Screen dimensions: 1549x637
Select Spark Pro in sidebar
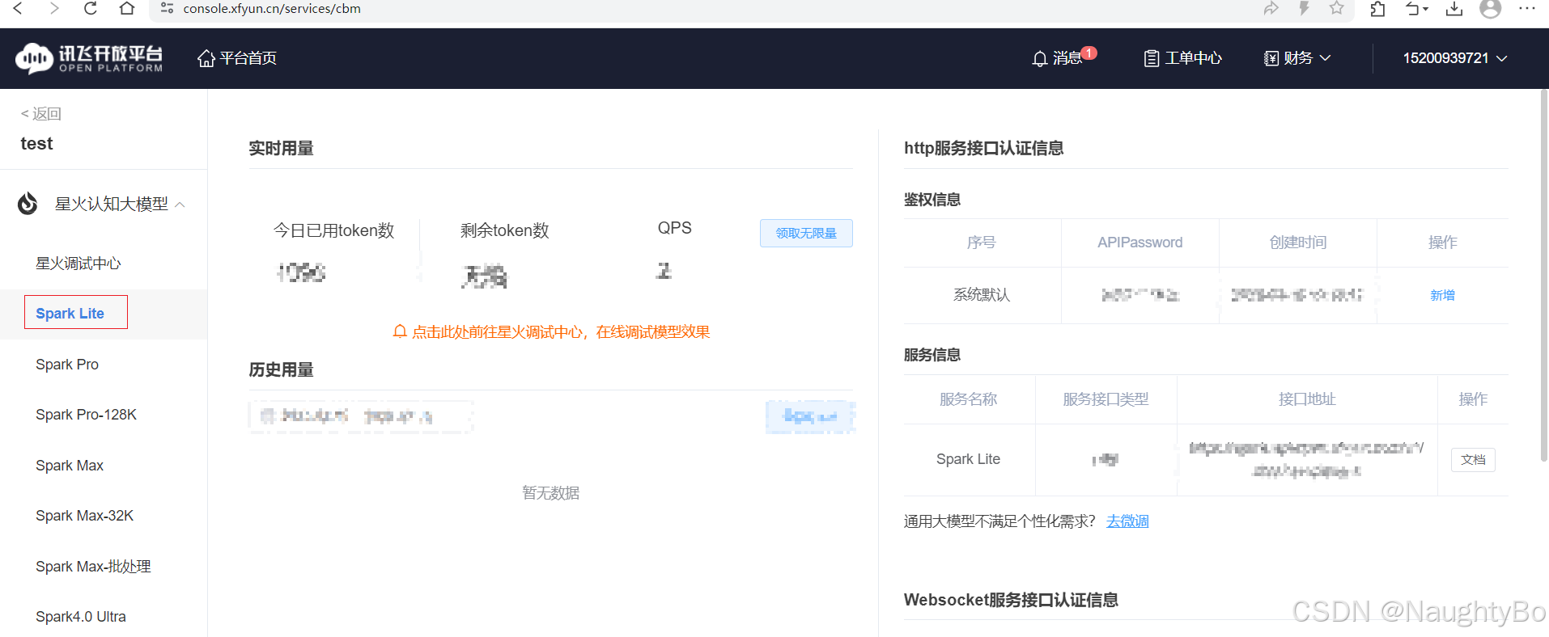point(67,365)
